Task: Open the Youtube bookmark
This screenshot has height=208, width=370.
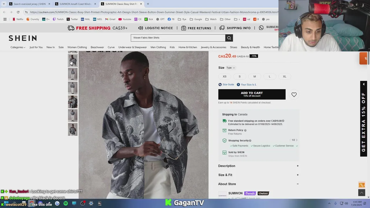Action: pyautogui.click(x=125, y=19)
